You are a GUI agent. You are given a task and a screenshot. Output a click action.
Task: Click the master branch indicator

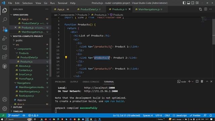click(14, 115)
